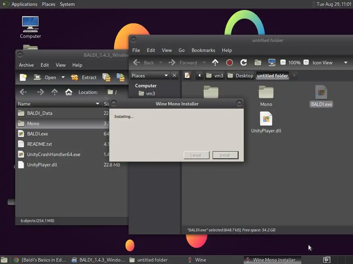Click workspace switcher icon in taskbar
The width and height of the screenshot is (353, 264).
327,260
